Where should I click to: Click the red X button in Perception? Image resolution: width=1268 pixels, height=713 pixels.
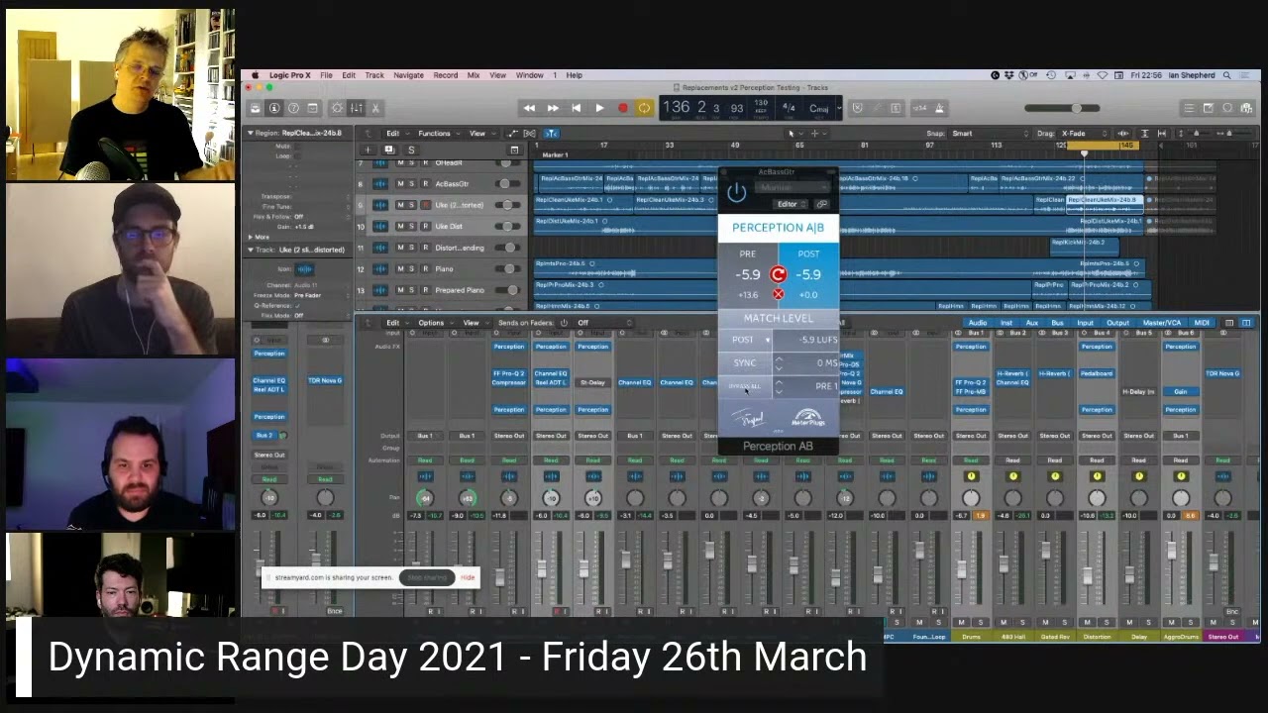(778, 294)
